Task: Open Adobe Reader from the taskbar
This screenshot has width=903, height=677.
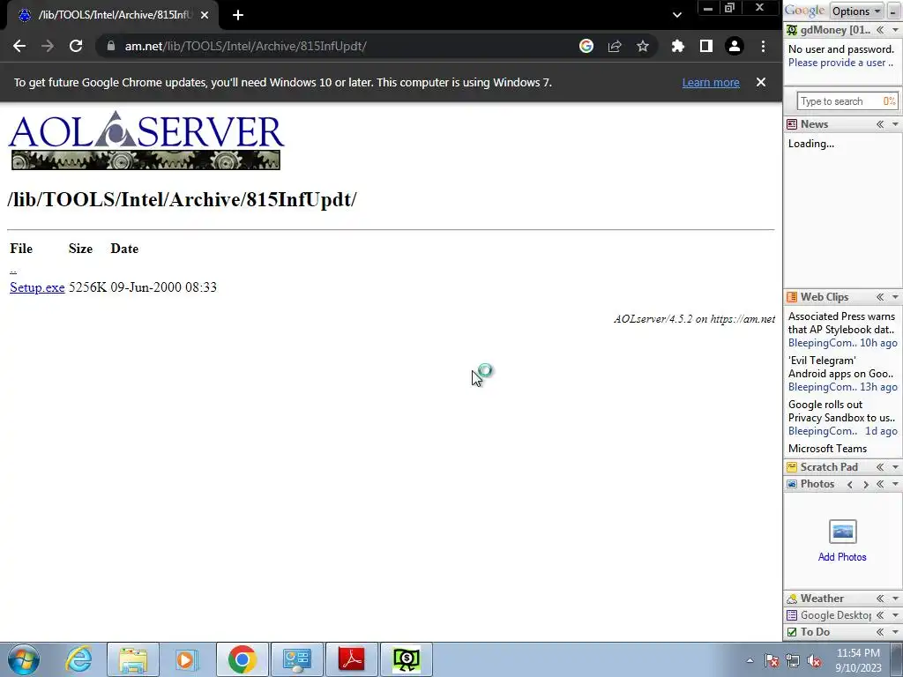Action: (352, 659)
